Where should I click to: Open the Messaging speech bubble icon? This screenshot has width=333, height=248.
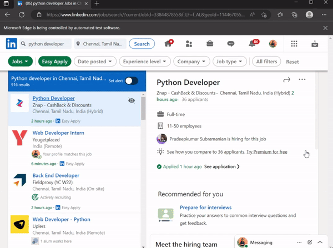pos(231,44)
